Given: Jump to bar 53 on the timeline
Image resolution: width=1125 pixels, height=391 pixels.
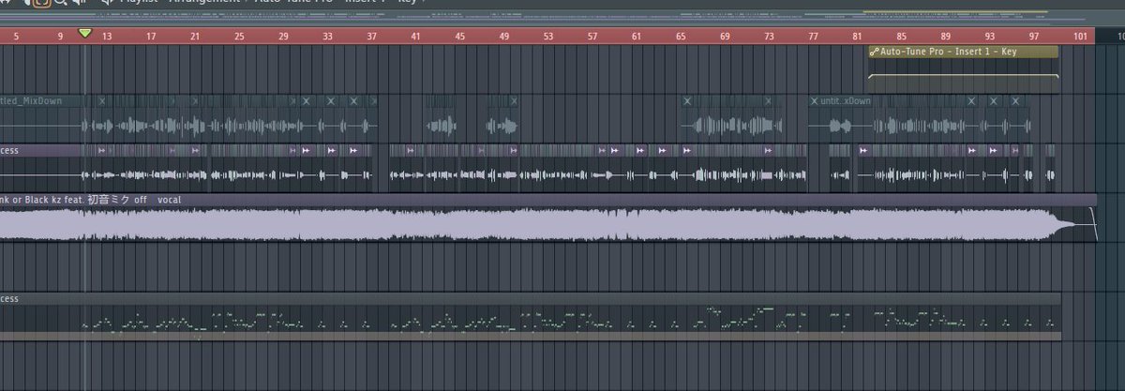Looking at the screenshot, I should (x=548, y=35).
